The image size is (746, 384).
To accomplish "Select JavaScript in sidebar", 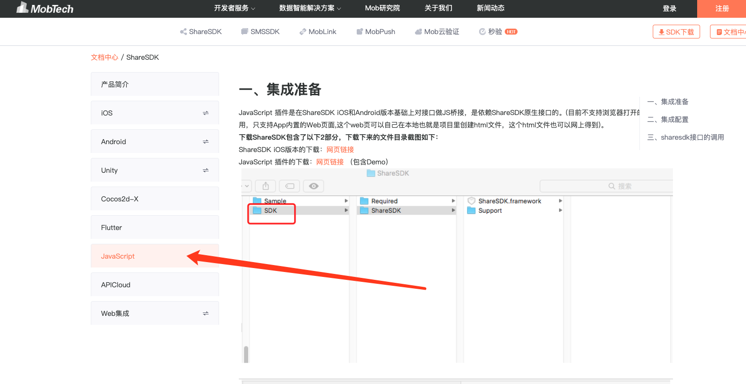I will pyautogui.click(x=155, y=256).
